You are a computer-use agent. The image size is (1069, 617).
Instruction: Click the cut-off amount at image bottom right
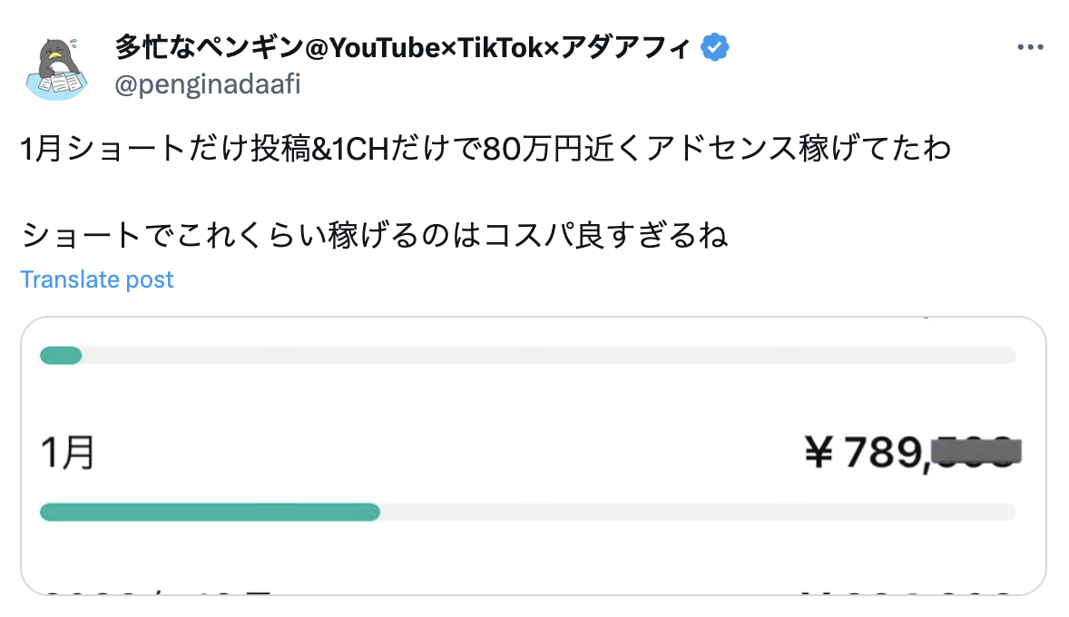(x=907, y=592)
